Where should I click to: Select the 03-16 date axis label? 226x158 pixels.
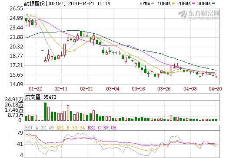[x=139, y=89]
